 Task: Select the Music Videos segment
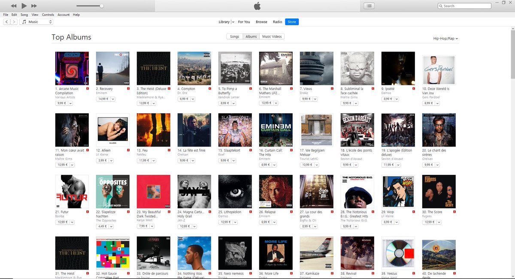(x=272, y=36)
